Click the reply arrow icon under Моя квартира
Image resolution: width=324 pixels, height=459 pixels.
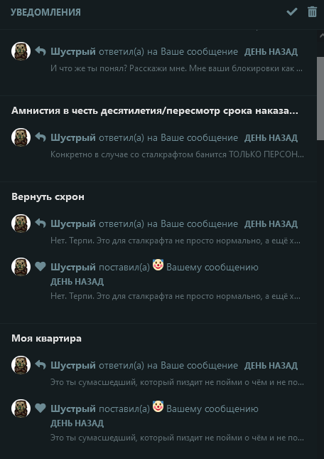40,365
